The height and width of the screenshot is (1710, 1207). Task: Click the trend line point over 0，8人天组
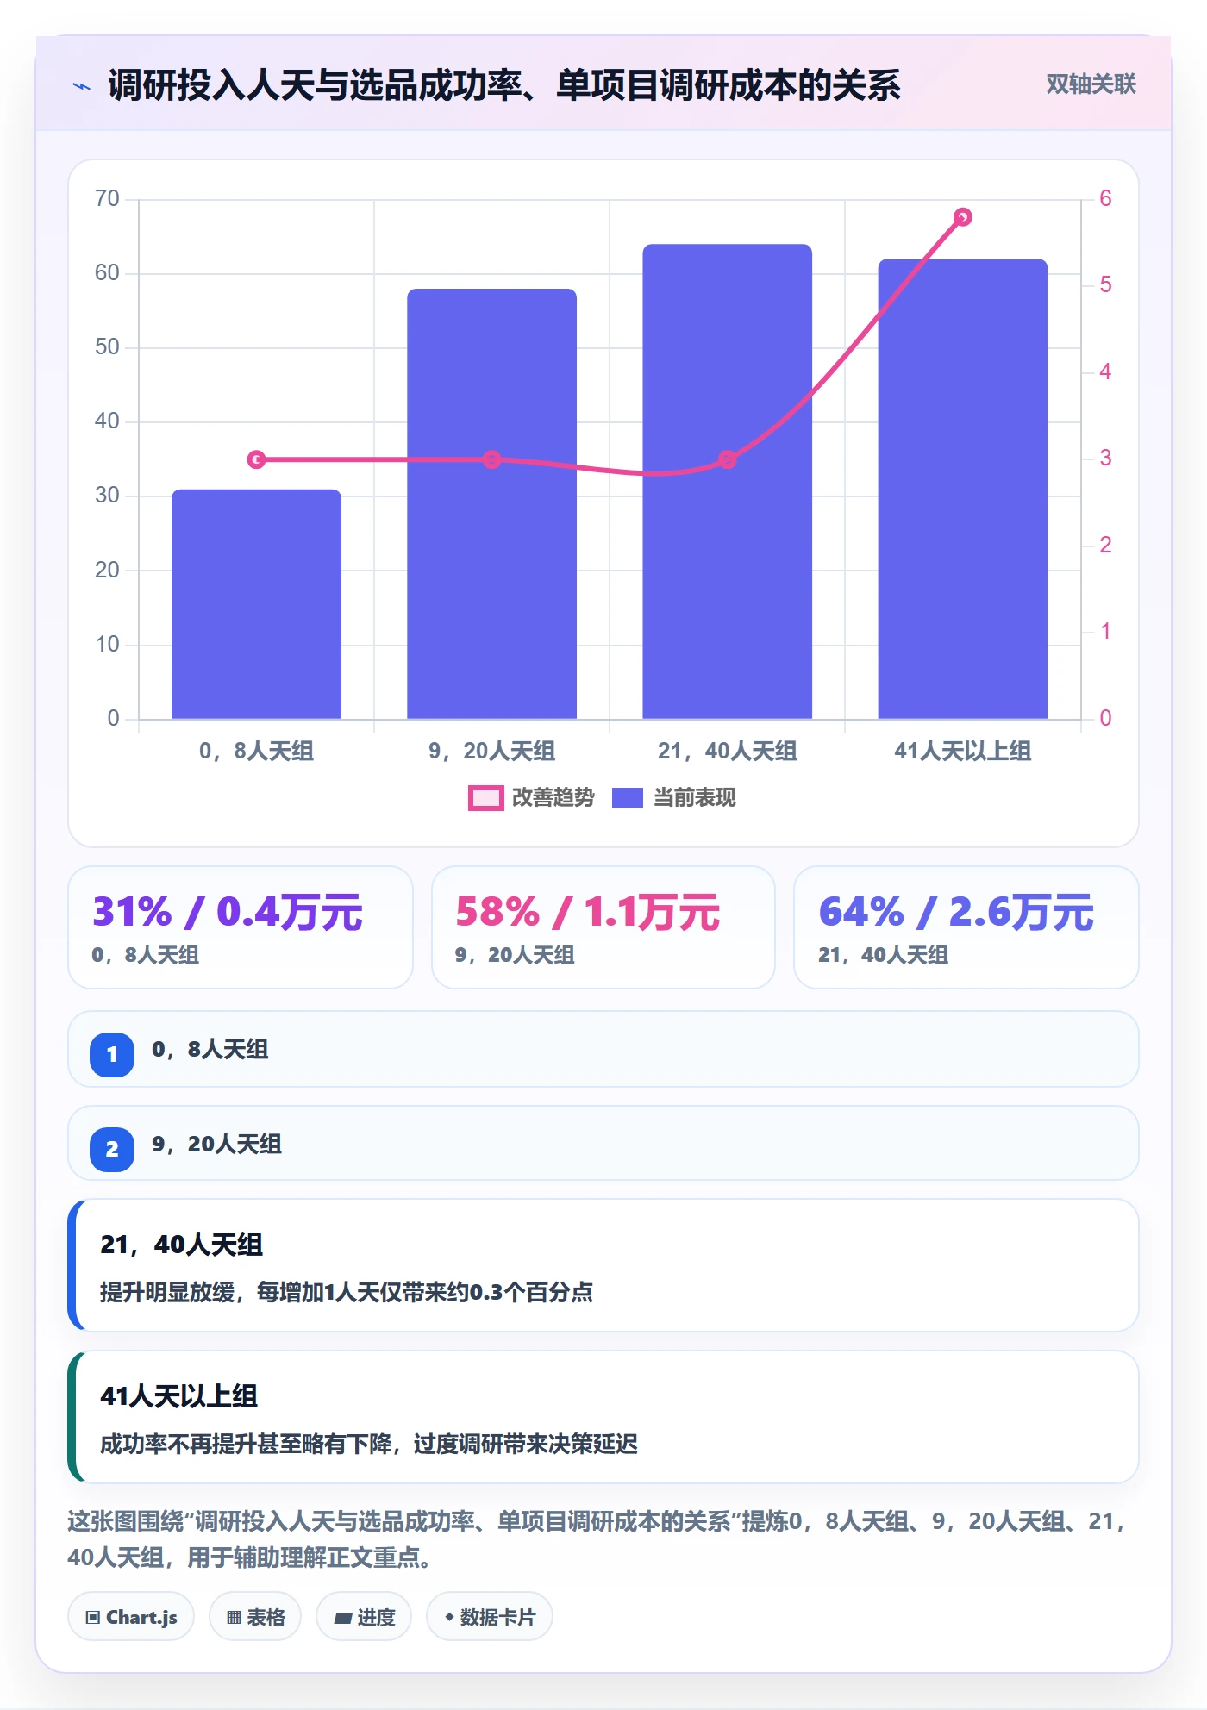click(x=256, y=459)
